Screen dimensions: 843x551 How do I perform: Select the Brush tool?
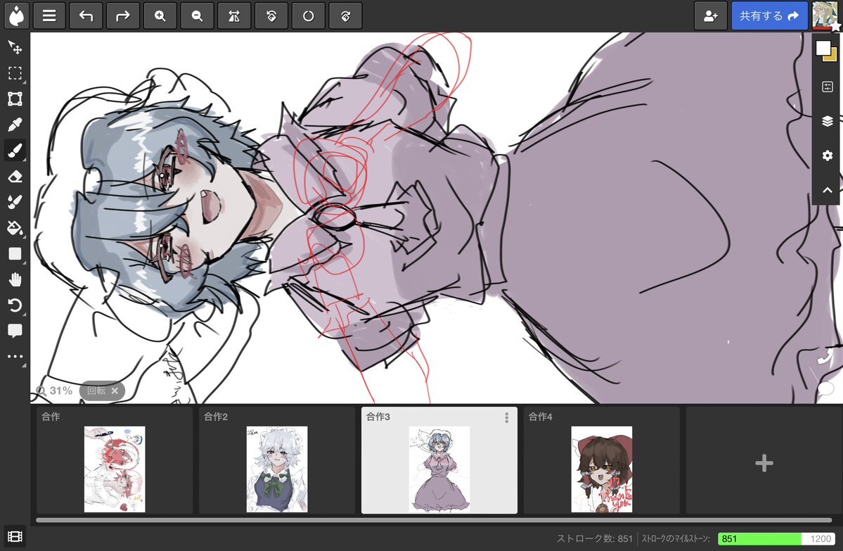[x=15, y=151]
